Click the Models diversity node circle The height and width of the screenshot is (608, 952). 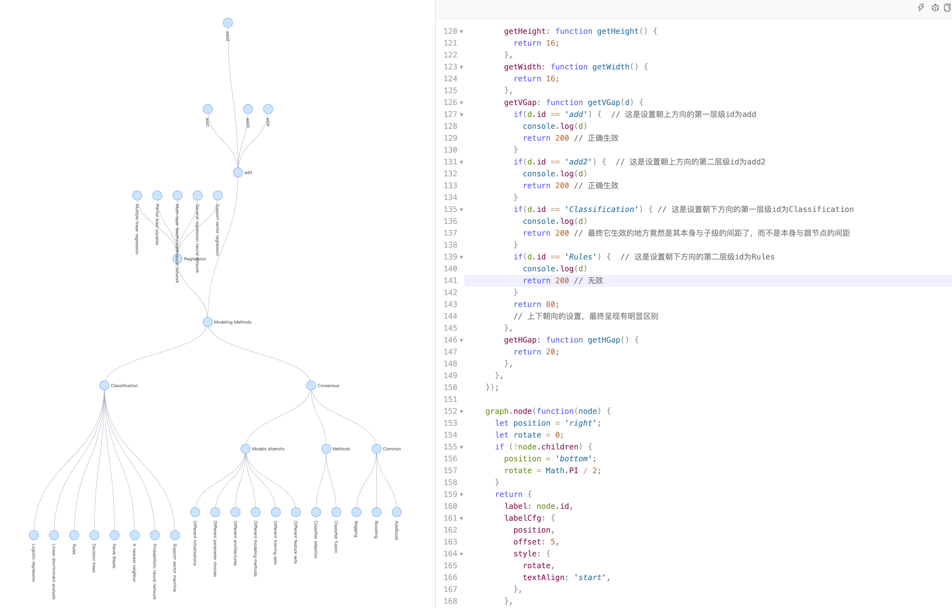246,449
